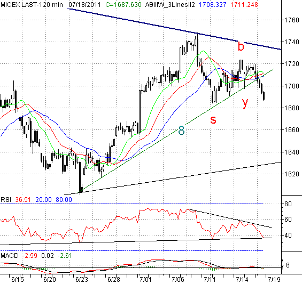Viewport: 302px width, 284px height.
Task: Click the red 'b' wave label
Action: [x=241, y=46]
